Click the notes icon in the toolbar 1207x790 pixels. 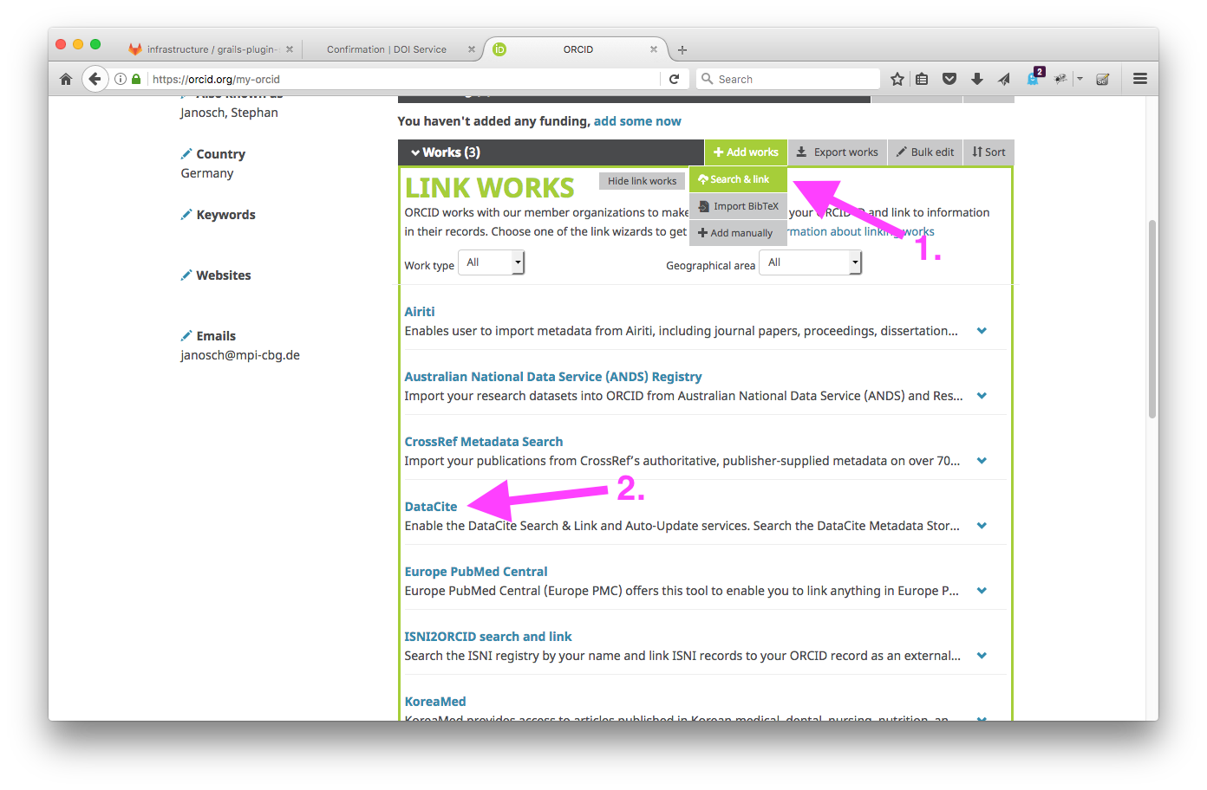[x=1103, y=79]
